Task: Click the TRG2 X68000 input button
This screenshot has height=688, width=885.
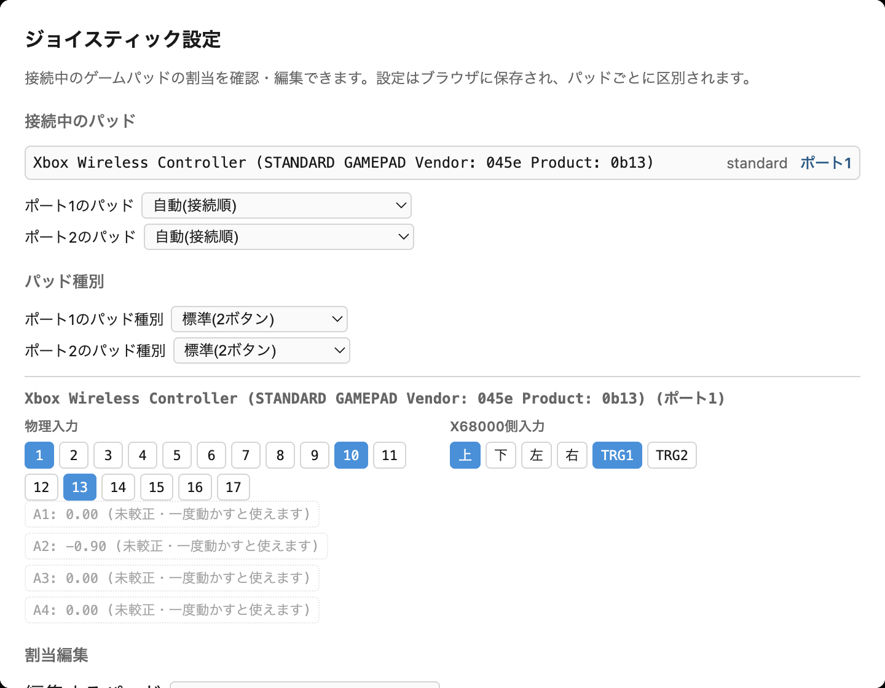Action: (672, 455)
